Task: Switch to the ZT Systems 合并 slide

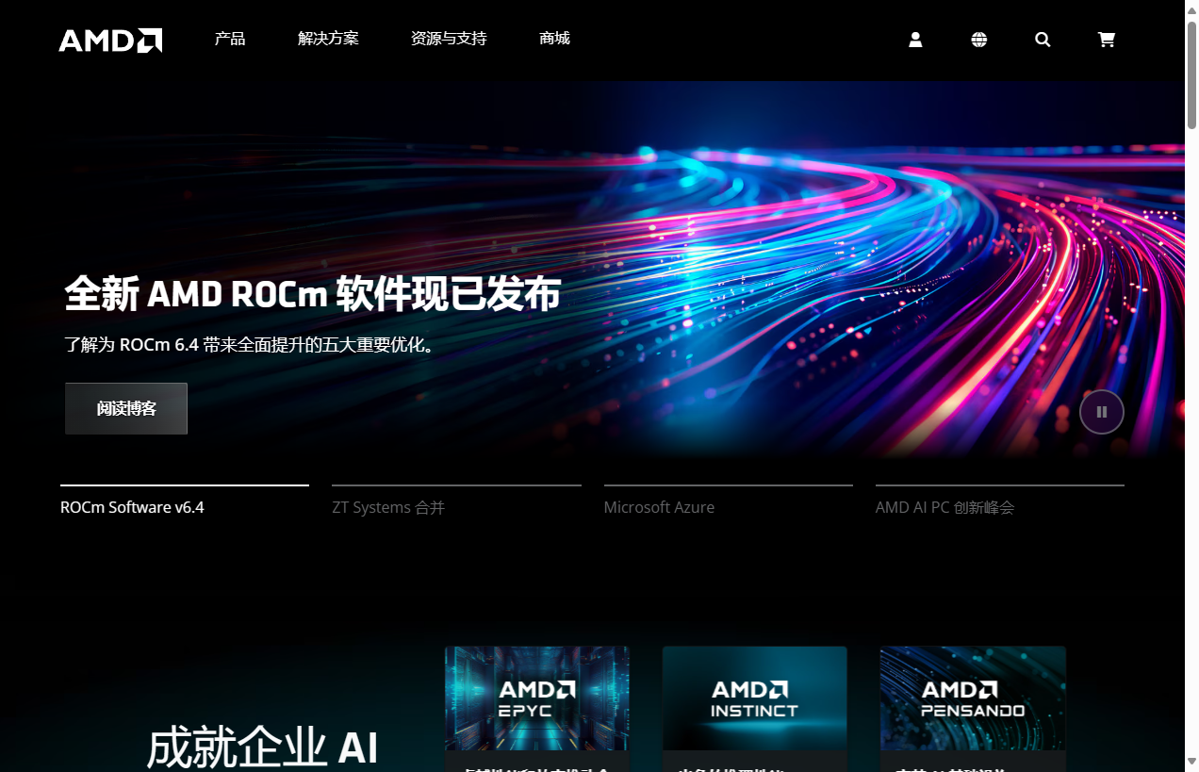Action: [388, 507]
